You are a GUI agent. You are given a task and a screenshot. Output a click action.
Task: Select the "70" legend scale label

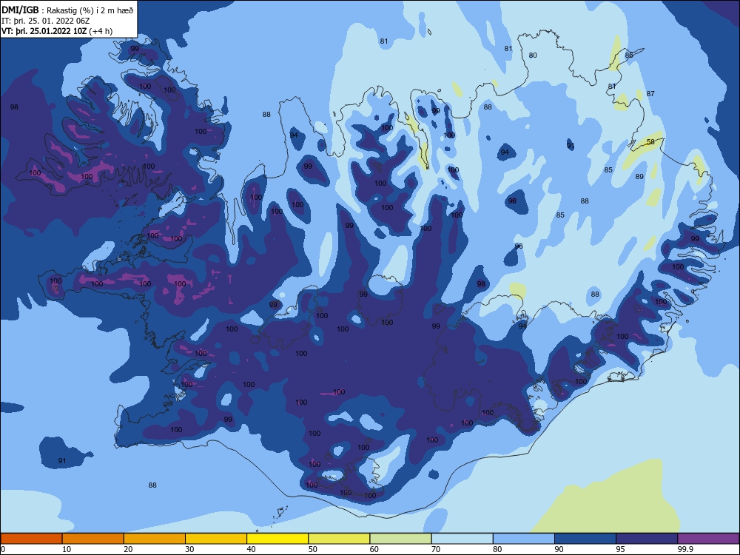(436, 549)
